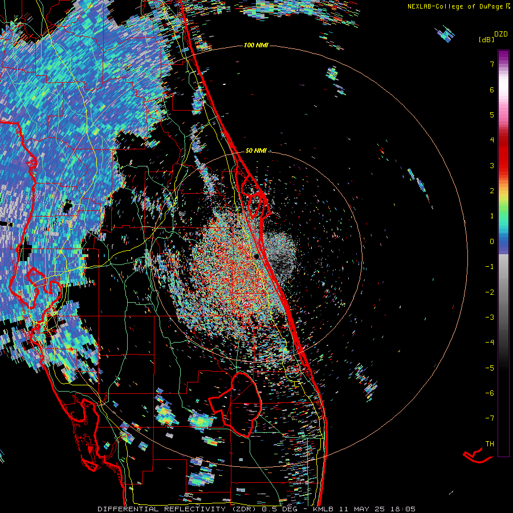The height and width of the screenshot is (513, 513).
Task: Click the 3 value on the color scale
Action: click(x=492, y=165)
